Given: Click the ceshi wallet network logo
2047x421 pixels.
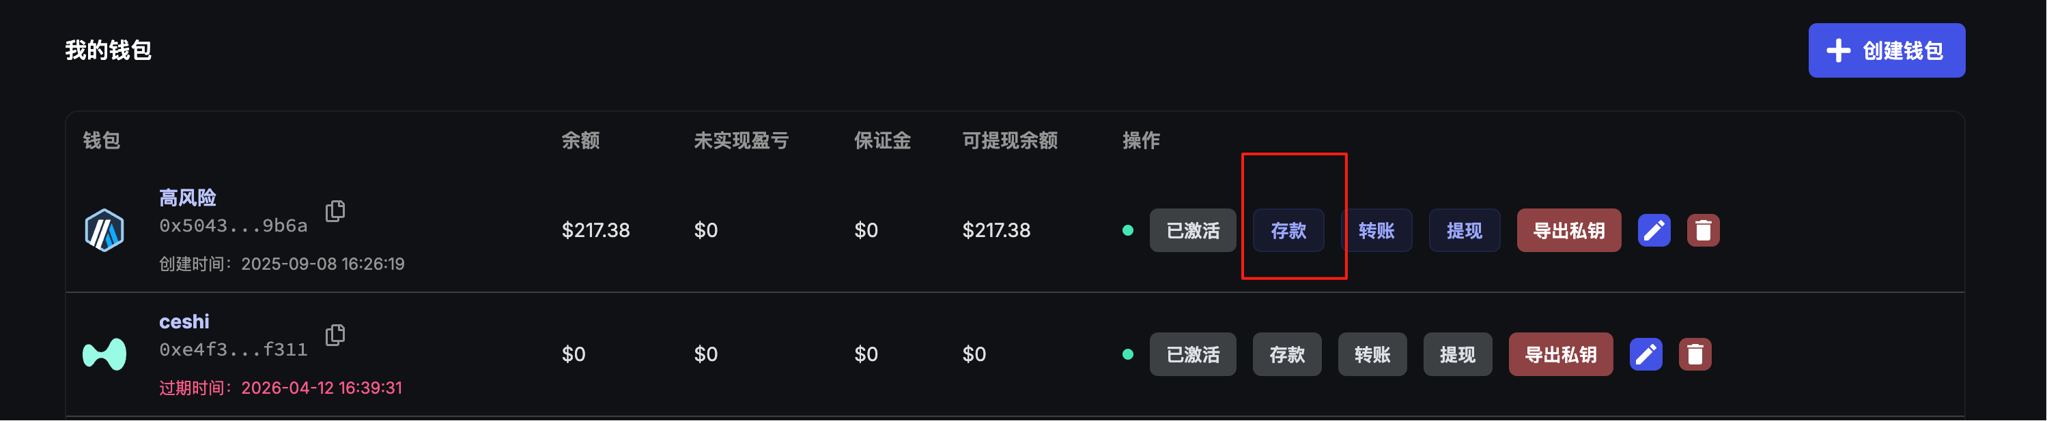Looking at the screenshot, I should (x=104, y=354).
